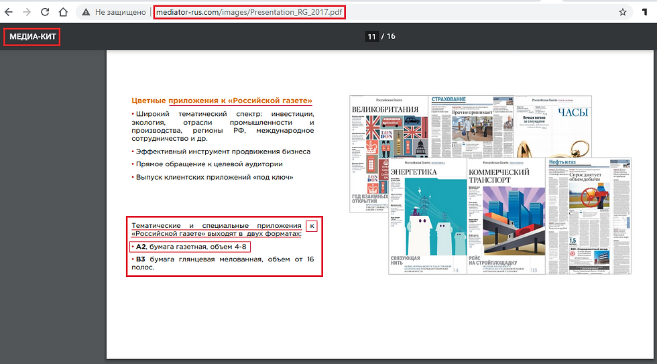
Task: Click the МЕДИА-КИТ document title
Action: coord(33,37)
